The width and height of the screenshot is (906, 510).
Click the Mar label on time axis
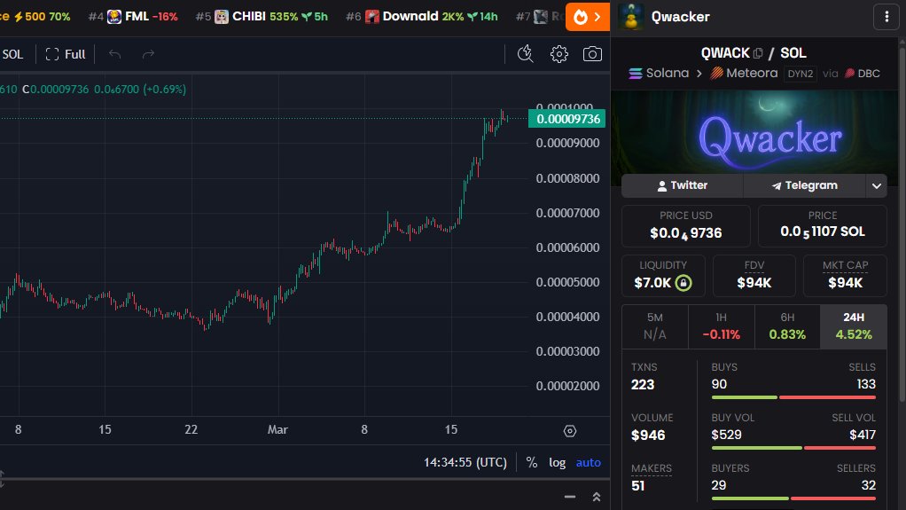coord(277,429)
